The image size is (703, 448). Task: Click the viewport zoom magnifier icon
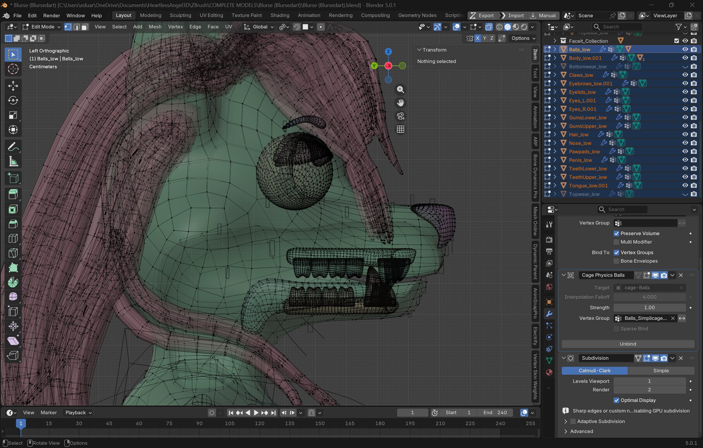pyautogui.click(x=400, y=89)
